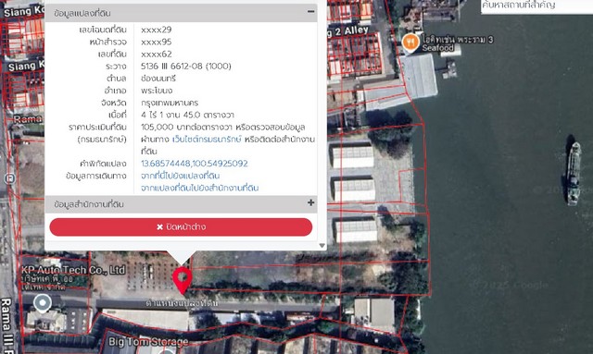Click the orange restaurant icon for Seafood place
This screenshot has width=593, height=354.
coord(410,43)
